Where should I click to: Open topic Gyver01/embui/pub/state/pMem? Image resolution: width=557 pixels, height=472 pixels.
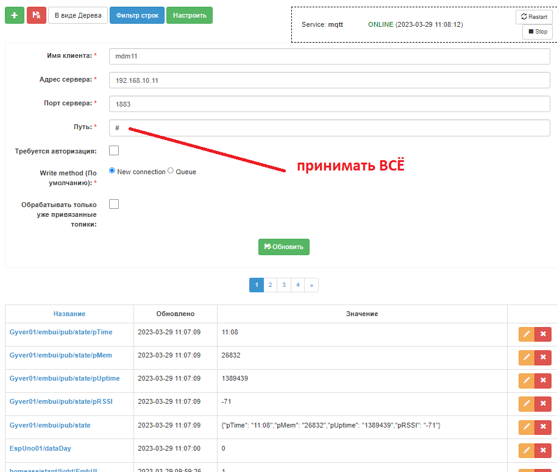pyautogui.click(x=60, y=355)
